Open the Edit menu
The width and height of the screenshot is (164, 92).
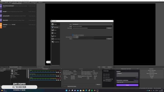(6, 2)
